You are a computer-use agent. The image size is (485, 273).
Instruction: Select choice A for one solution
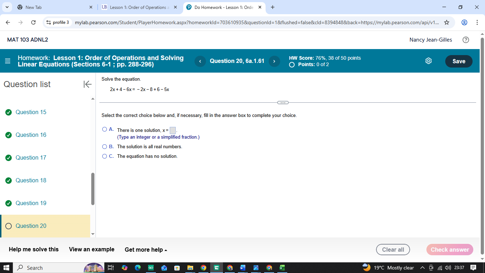pos(104,129)
